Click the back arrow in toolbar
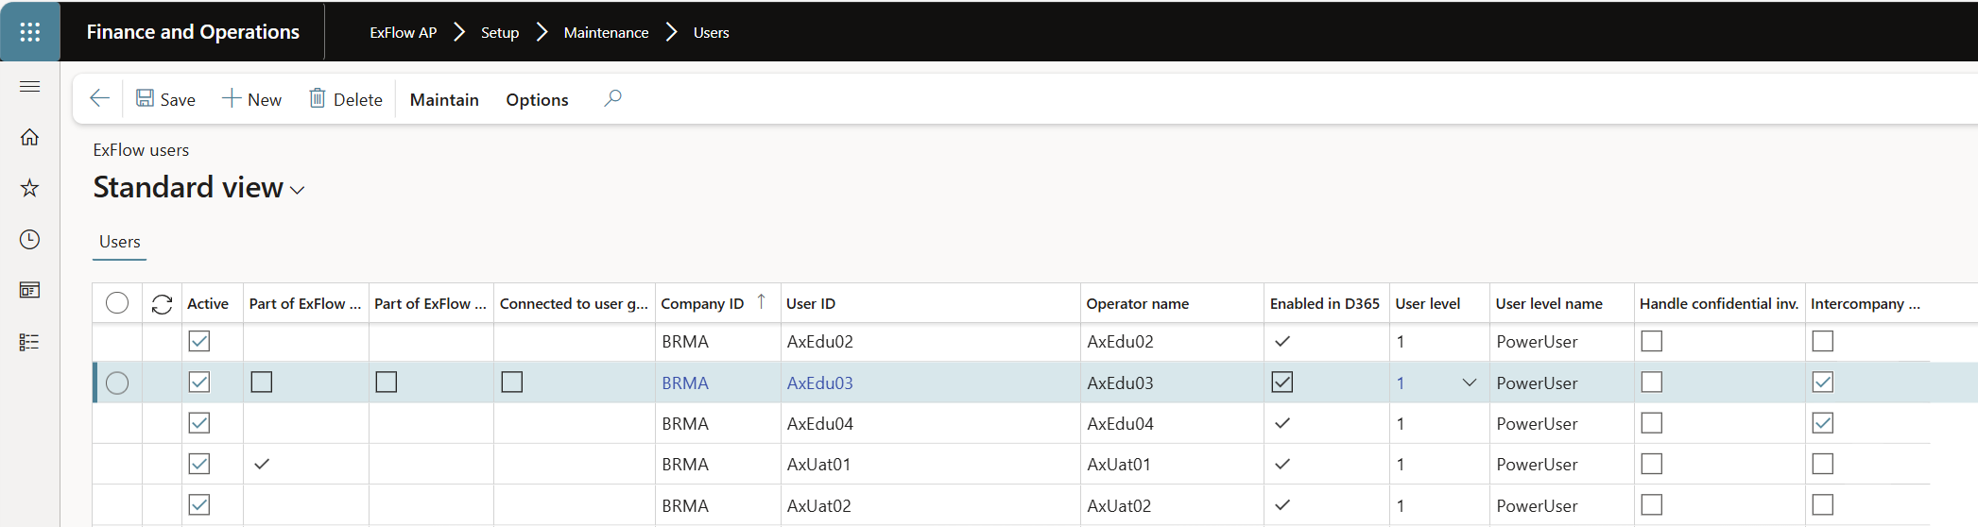The width and height of the screenshot is (1978, 527). point(99,98)
